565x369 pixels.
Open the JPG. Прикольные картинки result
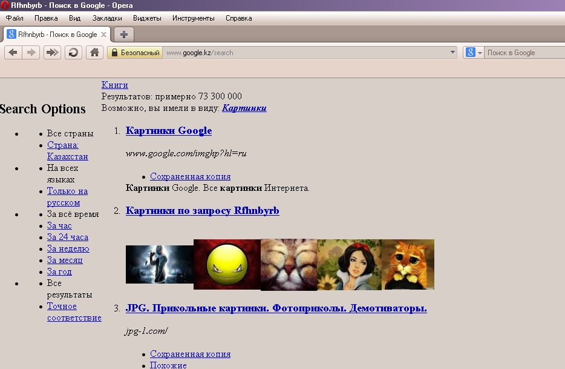pos(276,308)
